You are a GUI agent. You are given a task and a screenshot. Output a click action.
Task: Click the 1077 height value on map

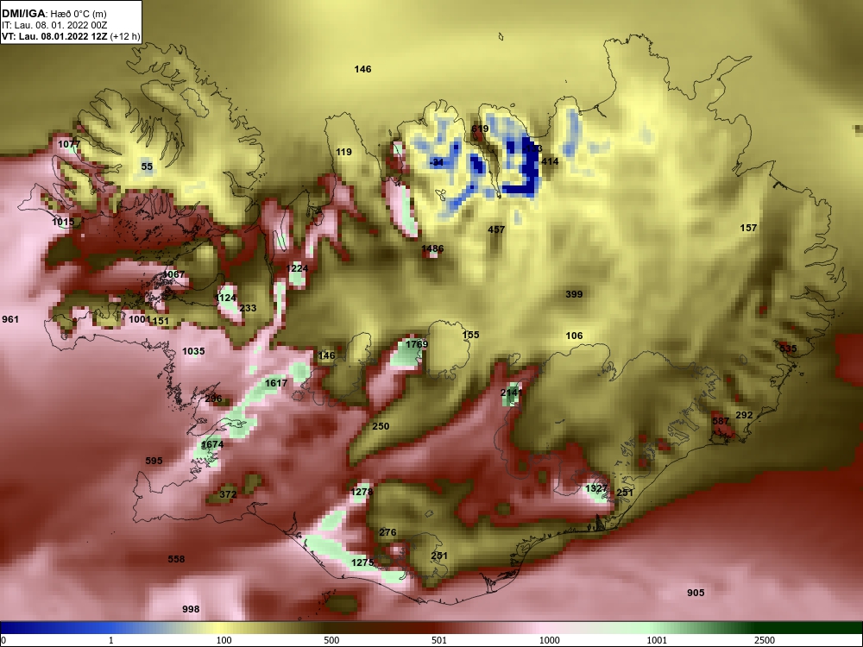pyautogui.click(x=69, y=144)
